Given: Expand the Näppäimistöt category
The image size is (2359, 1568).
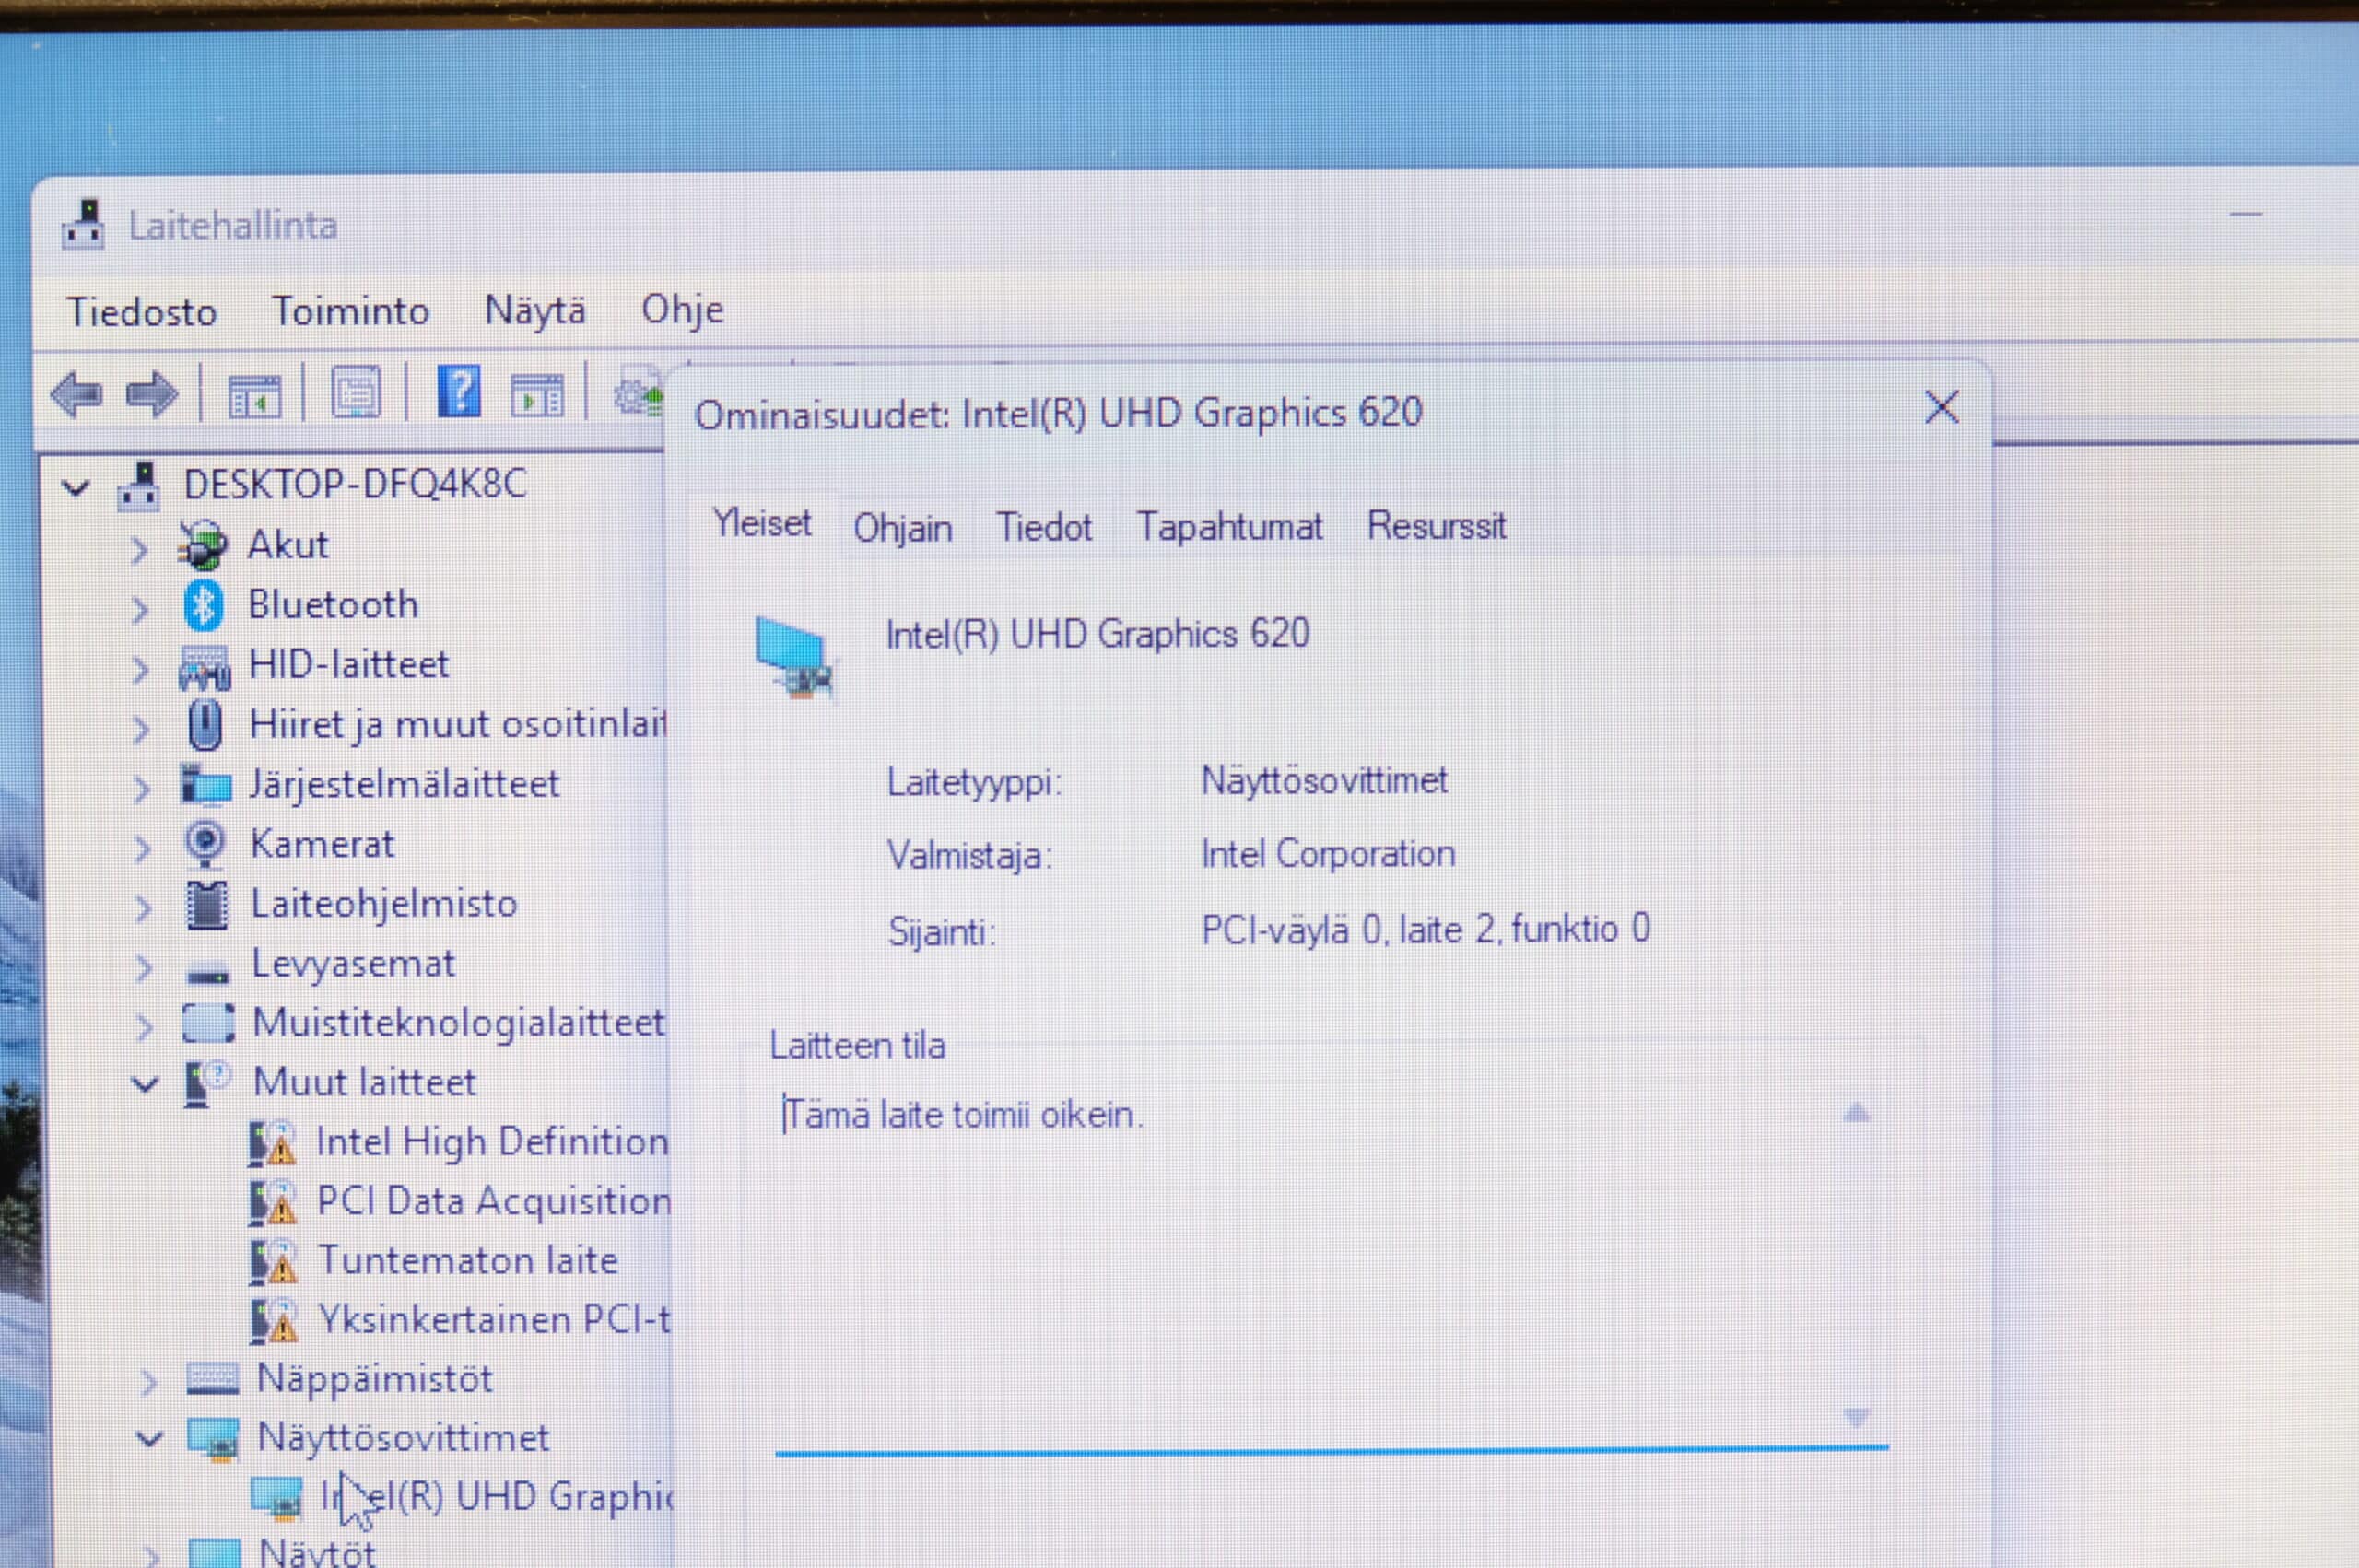Looking at the screenshot, I should pyautogui.click(x=149, y=1382).
